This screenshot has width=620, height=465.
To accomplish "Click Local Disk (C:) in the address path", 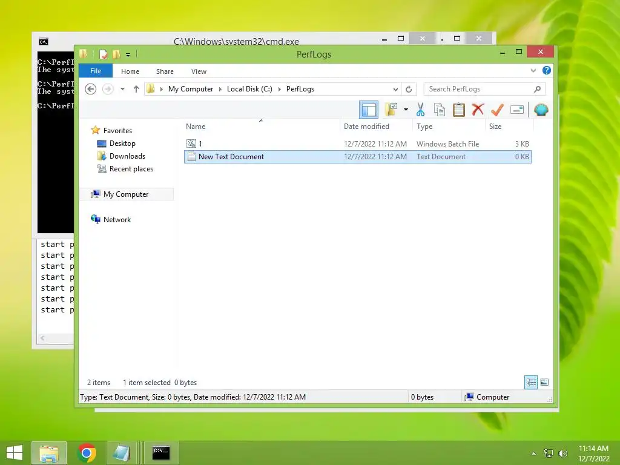I will pos(249,89).
